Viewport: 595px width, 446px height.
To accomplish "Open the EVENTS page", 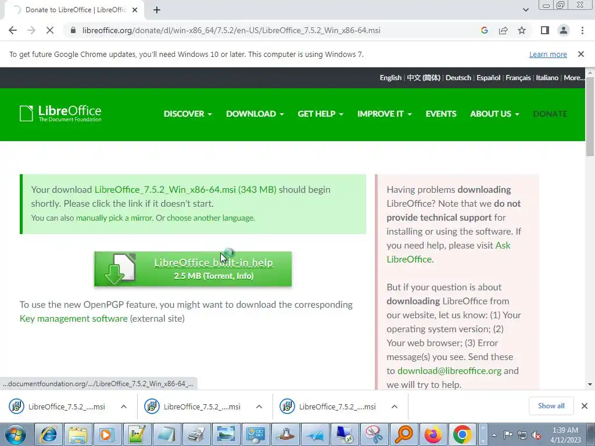I will point(441,114).
